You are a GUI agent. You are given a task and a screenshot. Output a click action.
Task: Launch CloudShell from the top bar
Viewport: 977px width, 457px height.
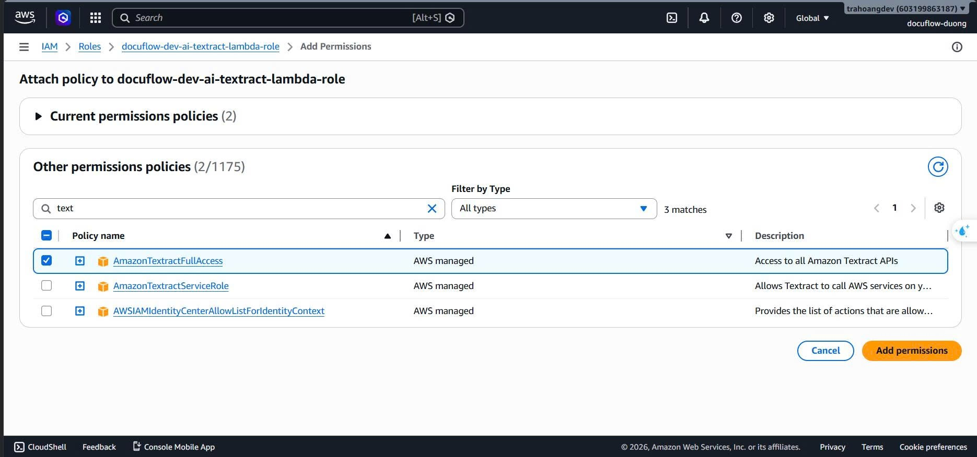pos(672,18)
